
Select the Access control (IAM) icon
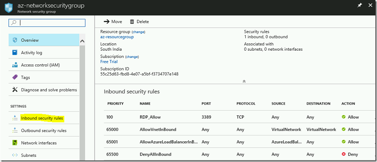(15, 65)
